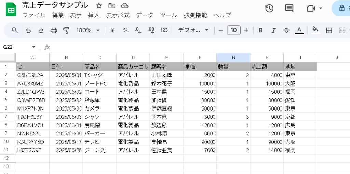Screen dimensions: 350x174
Task: Click the redo arrow icon
Action: click(x=41, y=30)
